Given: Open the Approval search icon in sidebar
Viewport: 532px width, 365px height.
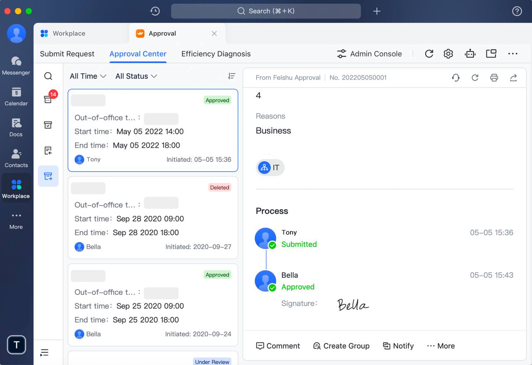Looking at the screenshot, I should pos(48,76).
